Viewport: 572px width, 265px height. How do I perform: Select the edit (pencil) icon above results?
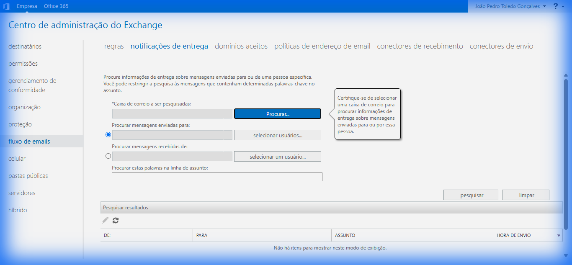[x=105, y=220]
